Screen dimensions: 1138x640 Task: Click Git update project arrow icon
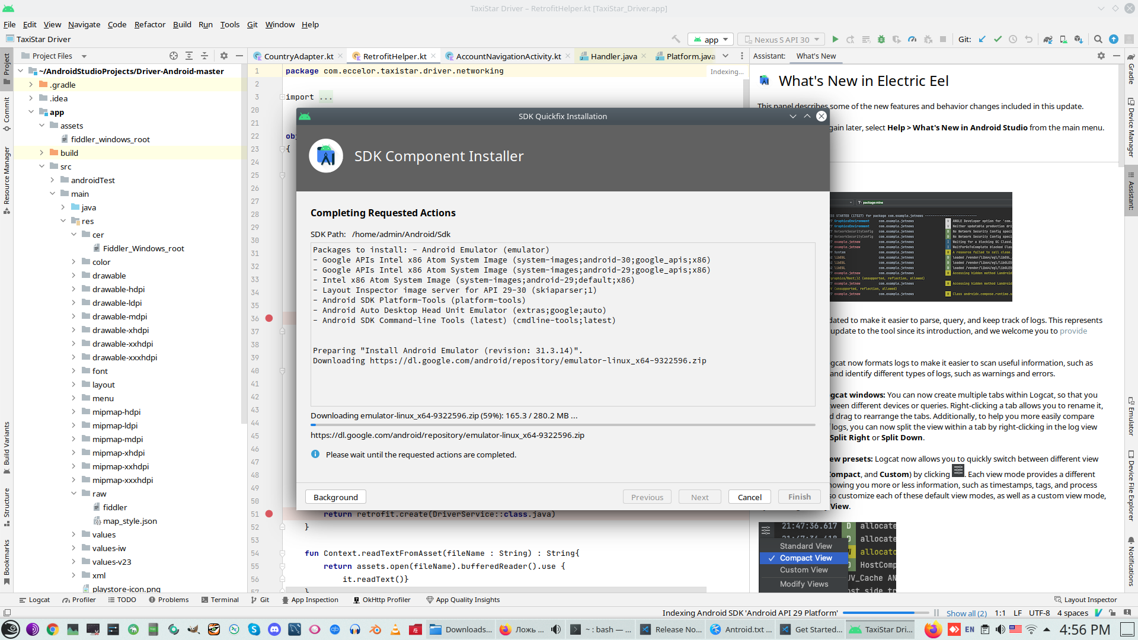coord(982,39)
